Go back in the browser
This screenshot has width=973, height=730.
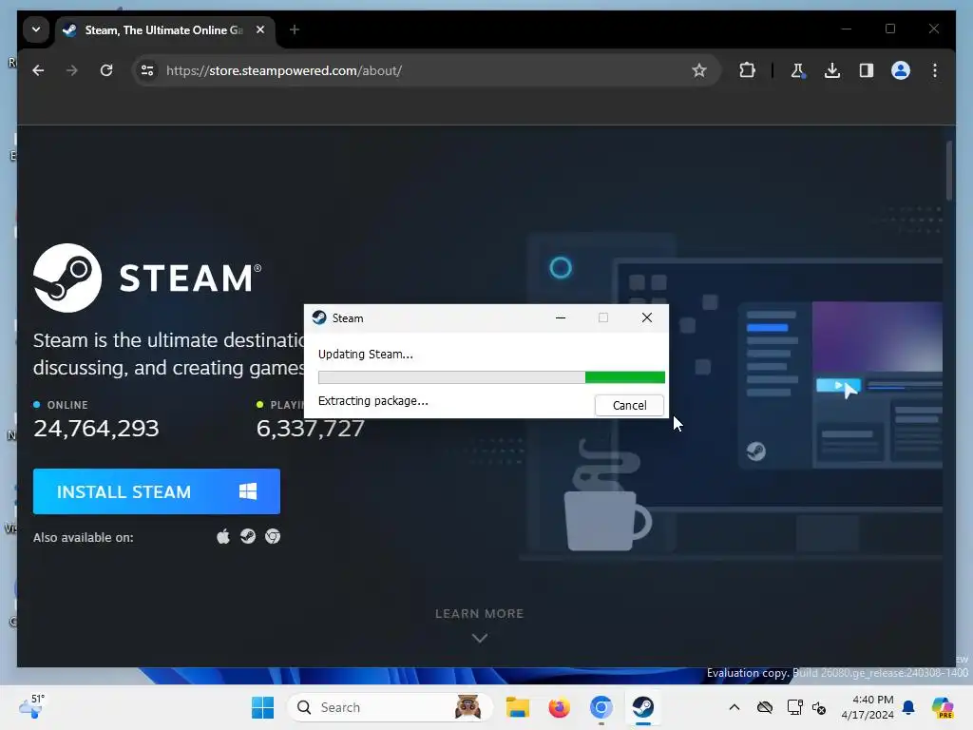pos(38,70)
